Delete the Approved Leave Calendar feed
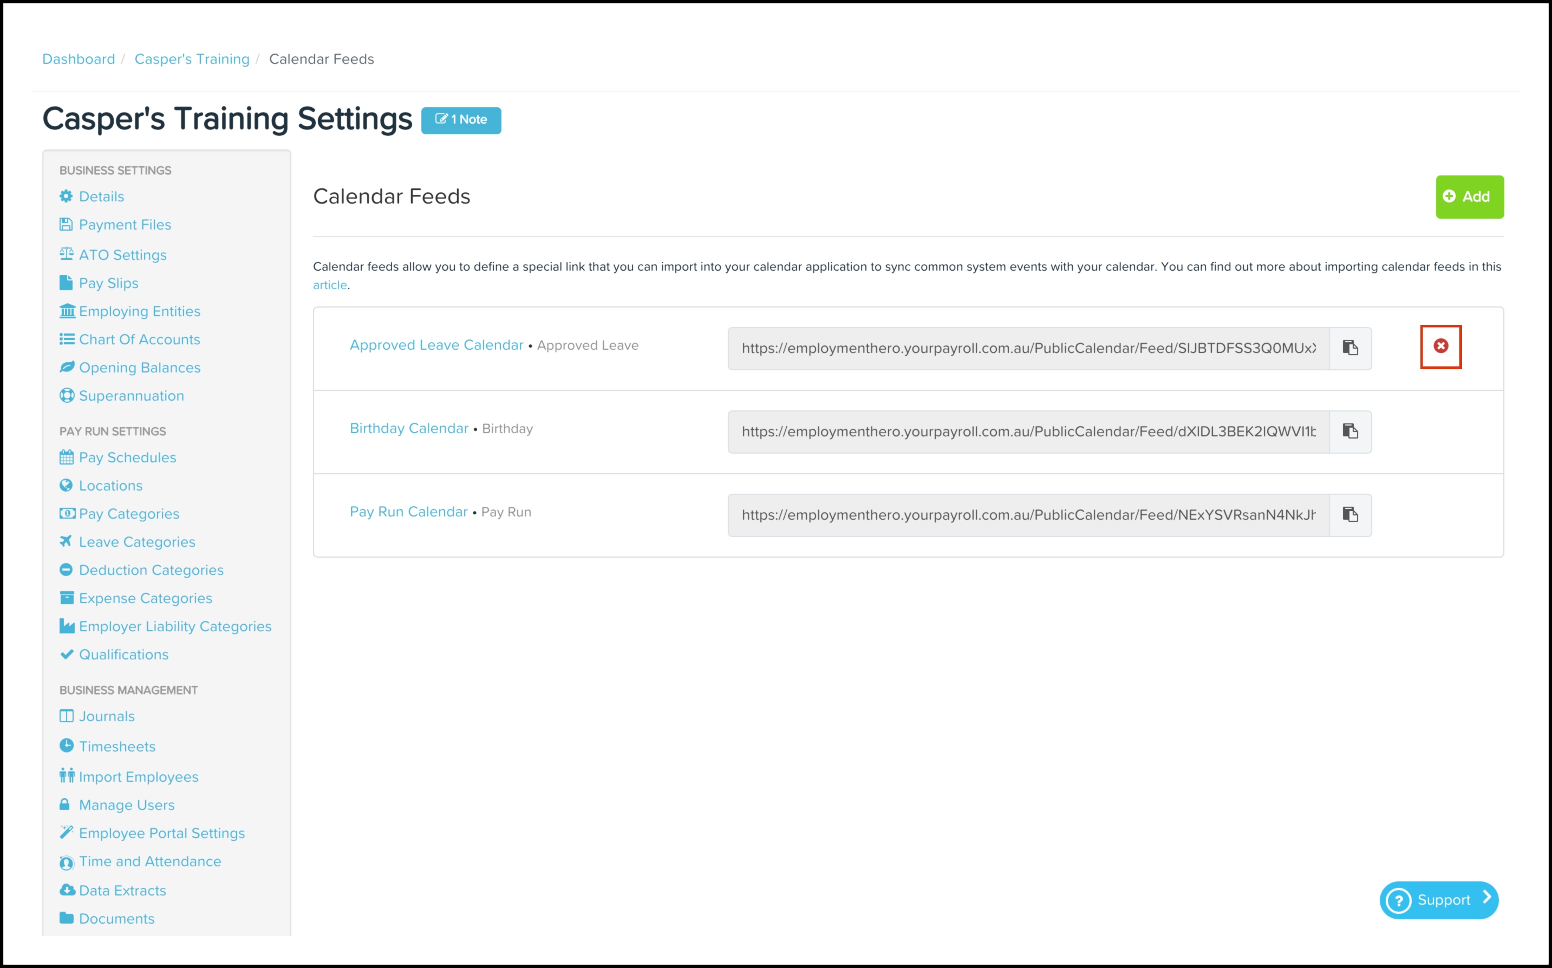1552x968 pixels. pos(1440,346)
